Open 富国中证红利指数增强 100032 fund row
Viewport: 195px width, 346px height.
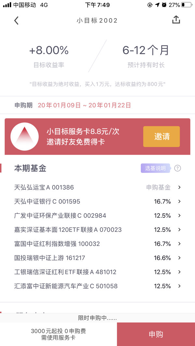tap(97, 244)
